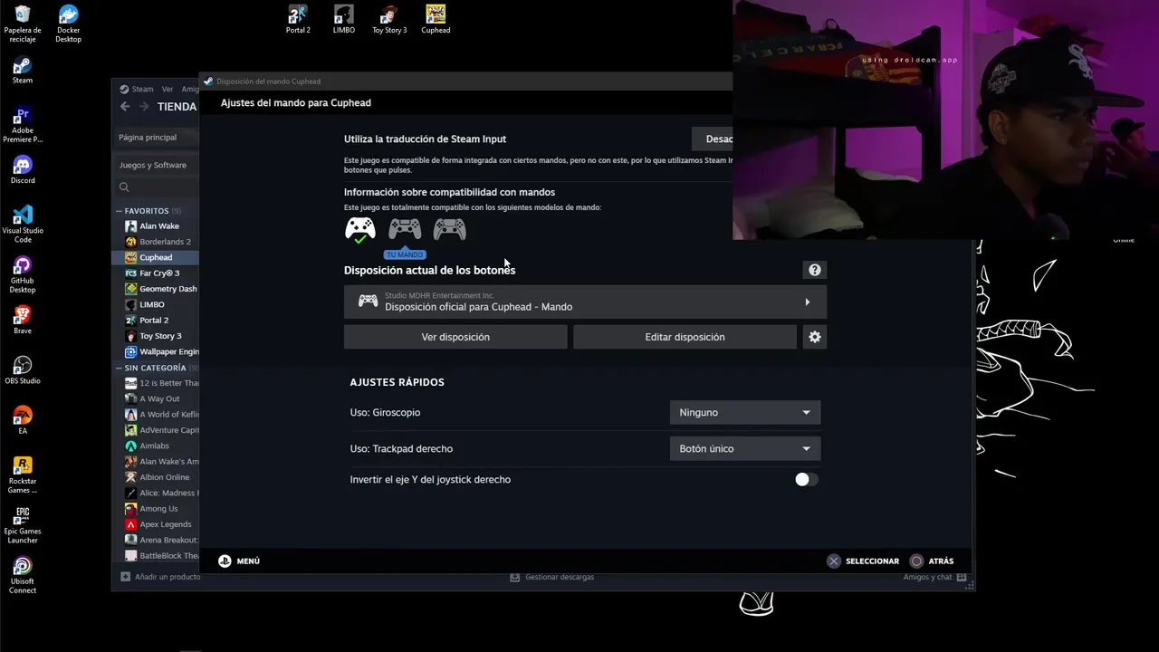
Task: Select the Portal 2 desktop shortcut
Action: click(298, 19)
